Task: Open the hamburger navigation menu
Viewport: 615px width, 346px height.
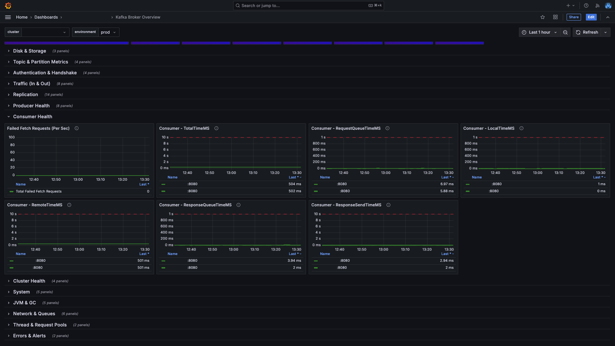Action: point(8,17)
